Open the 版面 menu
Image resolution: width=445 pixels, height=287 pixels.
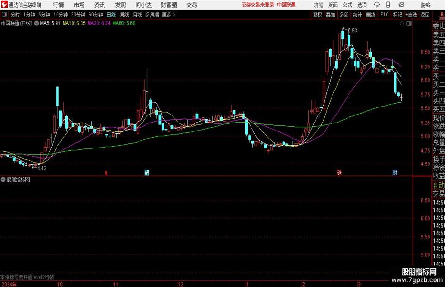333,5
